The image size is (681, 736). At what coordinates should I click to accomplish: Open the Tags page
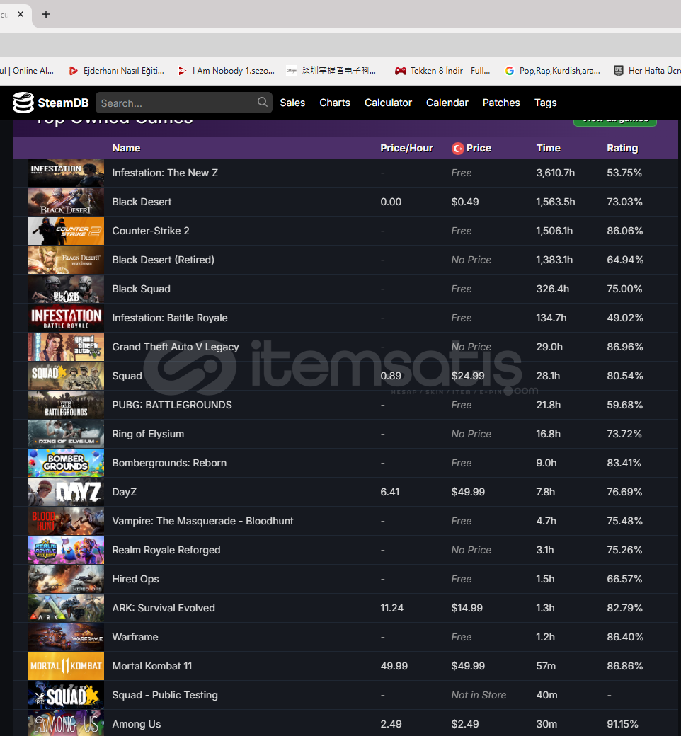[x=545, y=103]
